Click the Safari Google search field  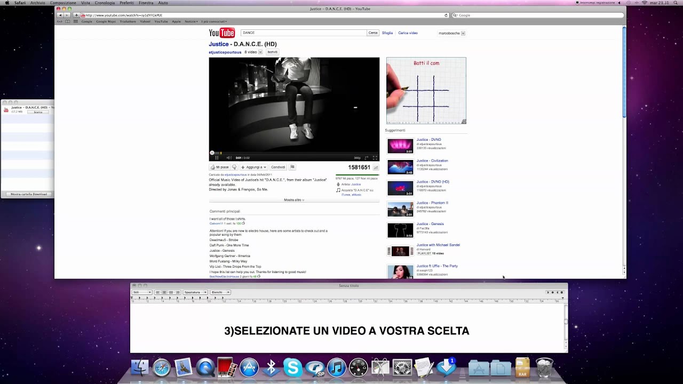point(538,15)
